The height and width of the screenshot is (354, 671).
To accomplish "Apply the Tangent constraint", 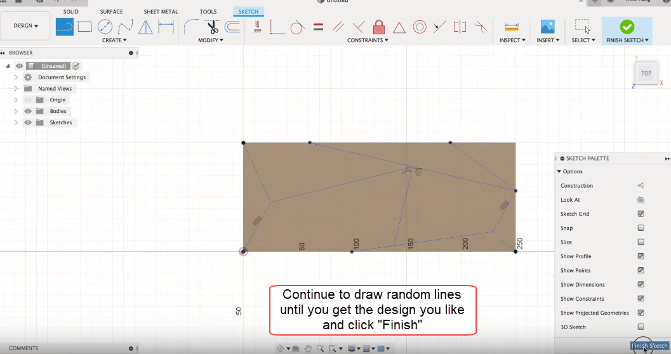I will click(x=298, y=27).
